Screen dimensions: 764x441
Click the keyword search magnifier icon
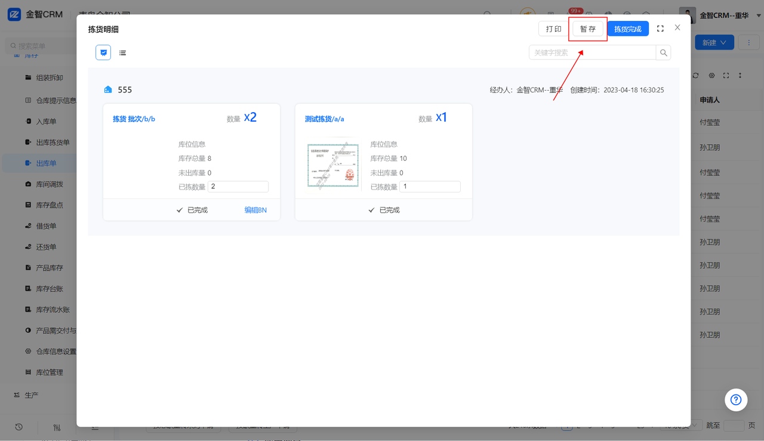(x=663, y=52)
